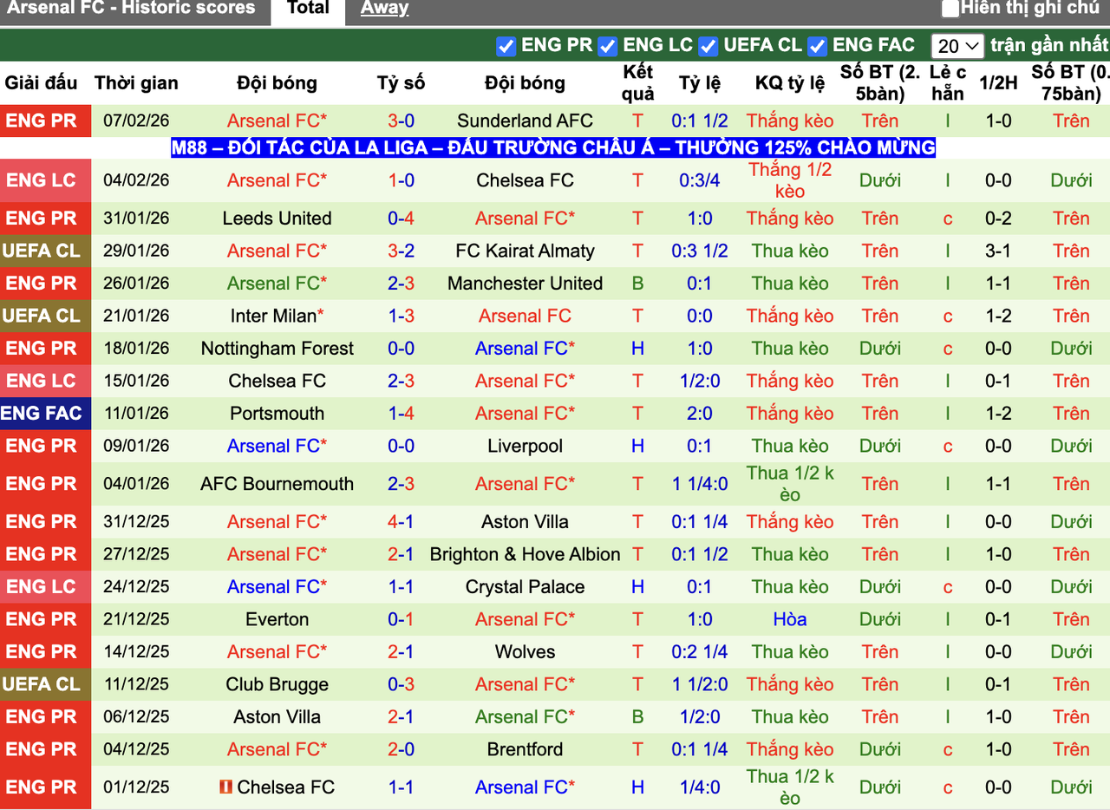Click the red card icon beside Chelsea FC

(x=226, y=787)
